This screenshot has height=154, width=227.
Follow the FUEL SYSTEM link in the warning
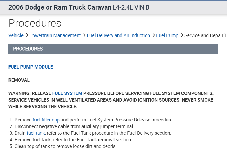point(67,93)
